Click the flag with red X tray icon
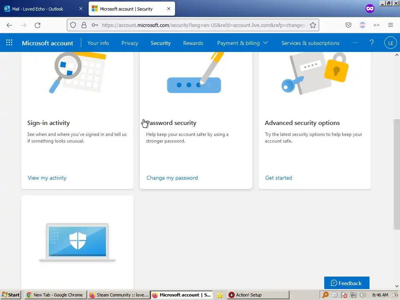The image size is (400, 300). click(344, 295)
